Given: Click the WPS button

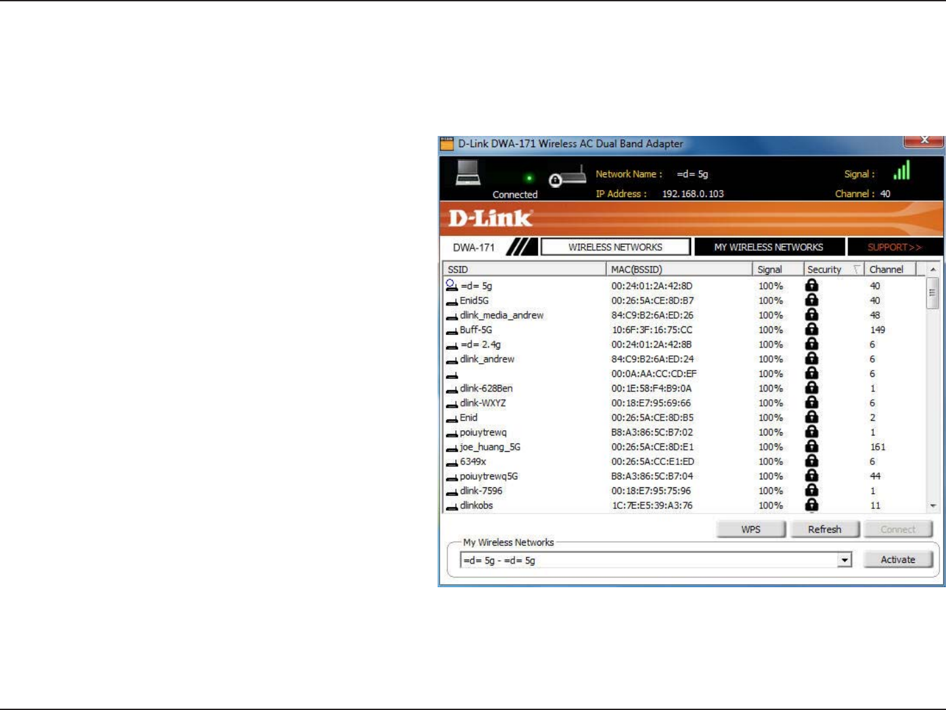Looking at the screenshot, I should point(751,529).
